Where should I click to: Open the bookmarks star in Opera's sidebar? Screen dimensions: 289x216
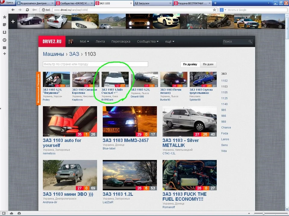[x=5, y=17]
